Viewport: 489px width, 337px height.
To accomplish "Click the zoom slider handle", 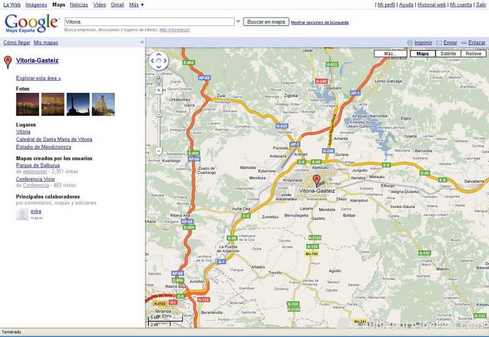I will tap(159, 115).
